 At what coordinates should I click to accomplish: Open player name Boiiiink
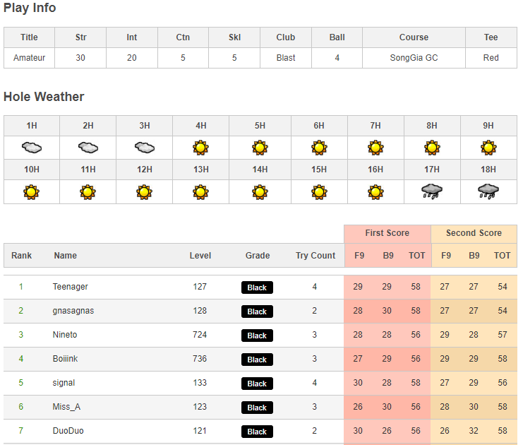click(66, 359)
